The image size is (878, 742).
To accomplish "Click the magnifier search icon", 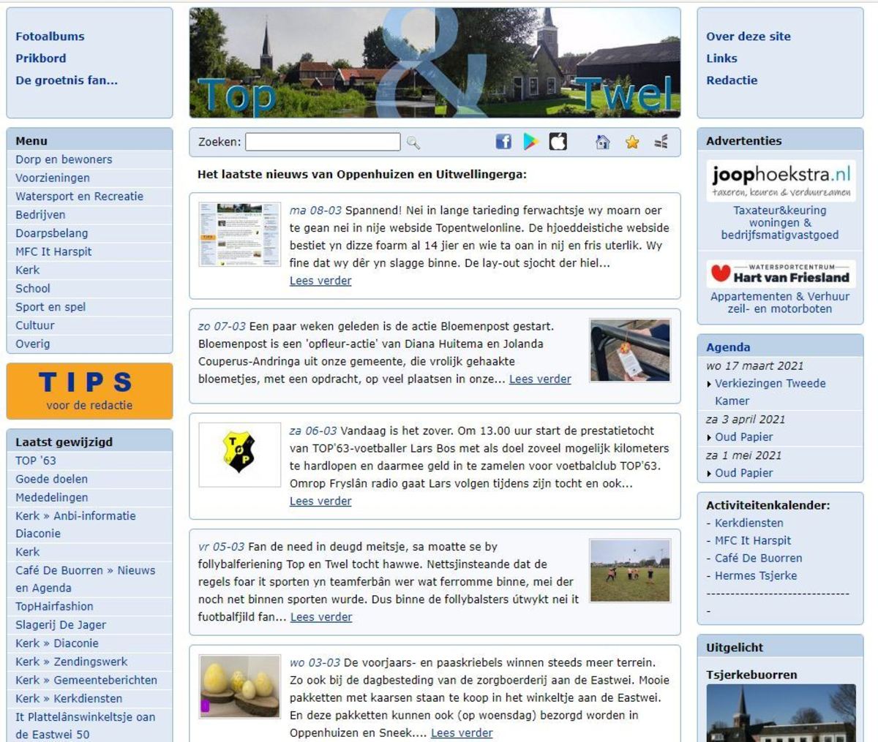I will tap(413, 143).
